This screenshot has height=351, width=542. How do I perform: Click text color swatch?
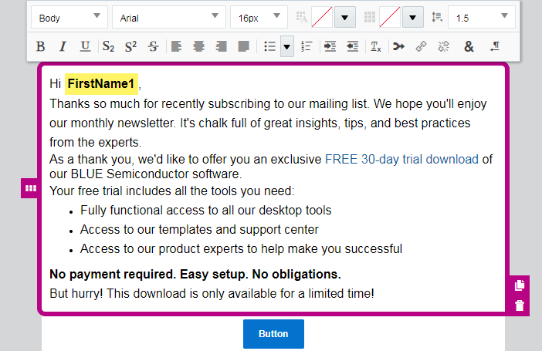322,17
